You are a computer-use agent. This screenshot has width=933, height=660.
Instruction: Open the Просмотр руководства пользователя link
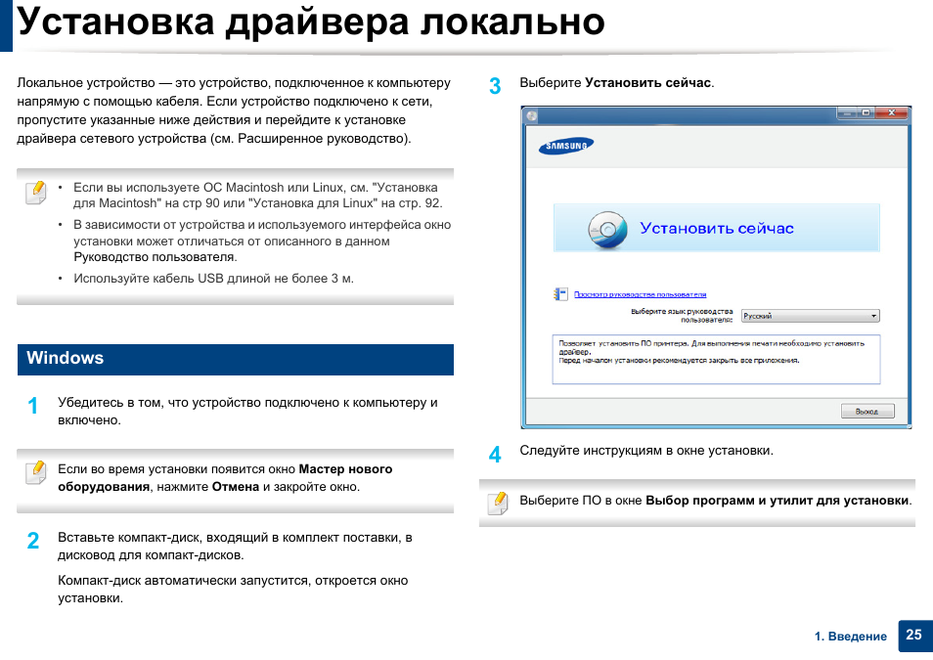[x=640, y=294]
